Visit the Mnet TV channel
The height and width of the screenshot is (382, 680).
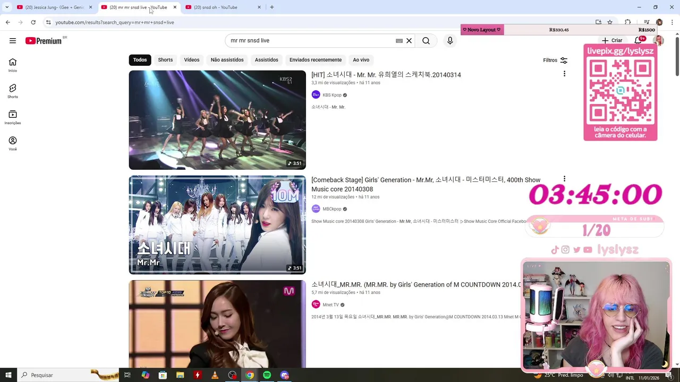coord(330,305)
